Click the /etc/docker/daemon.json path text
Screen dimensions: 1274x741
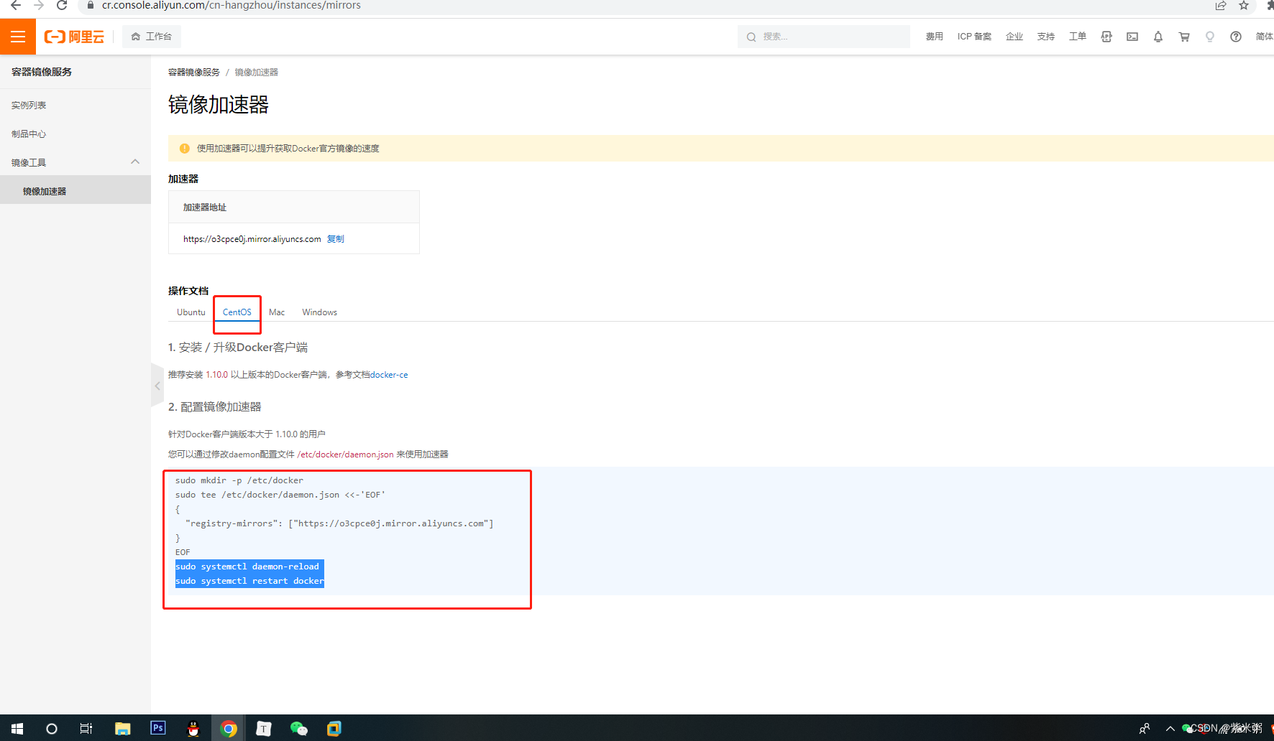click(345, 455)
